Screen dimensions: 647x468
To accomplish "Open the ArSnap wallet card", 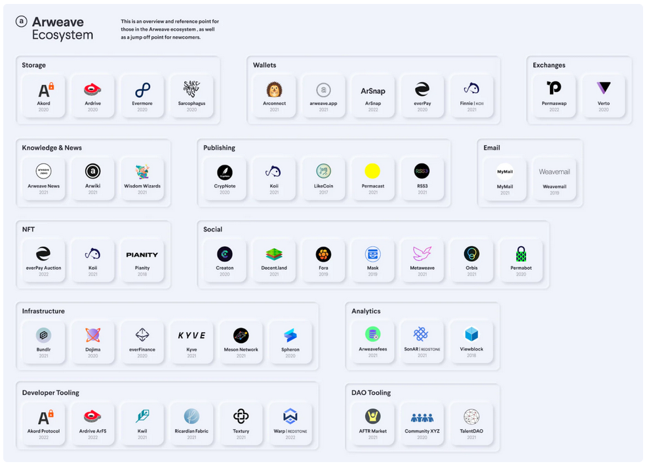I will click(372, 95).
